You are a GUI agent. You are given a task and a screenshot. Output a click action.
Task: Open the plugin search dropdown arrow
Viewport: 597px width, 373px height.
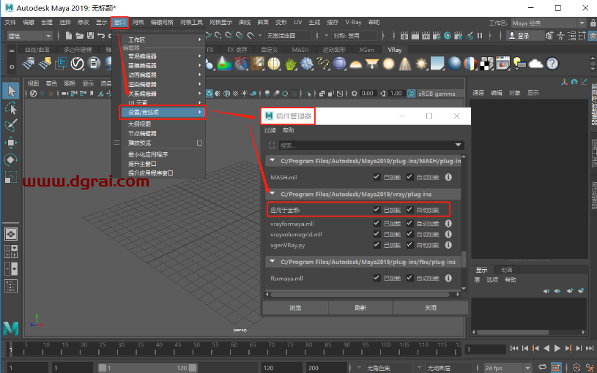[459, 145]
